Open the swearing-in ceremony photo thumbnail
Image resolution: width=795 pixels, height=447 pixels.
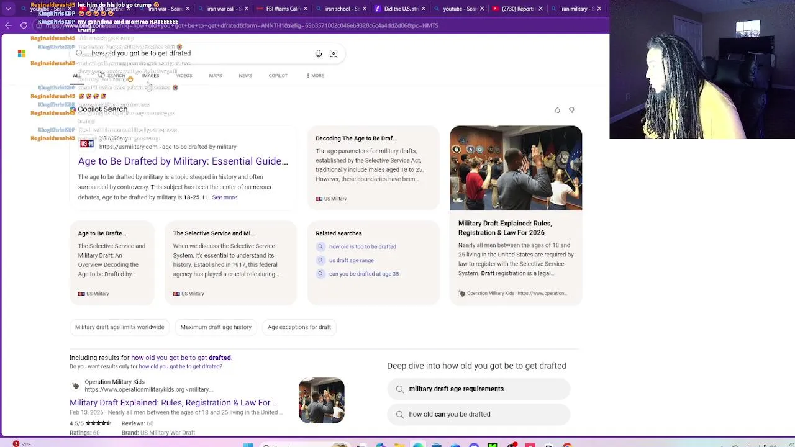tap(516, 168)
